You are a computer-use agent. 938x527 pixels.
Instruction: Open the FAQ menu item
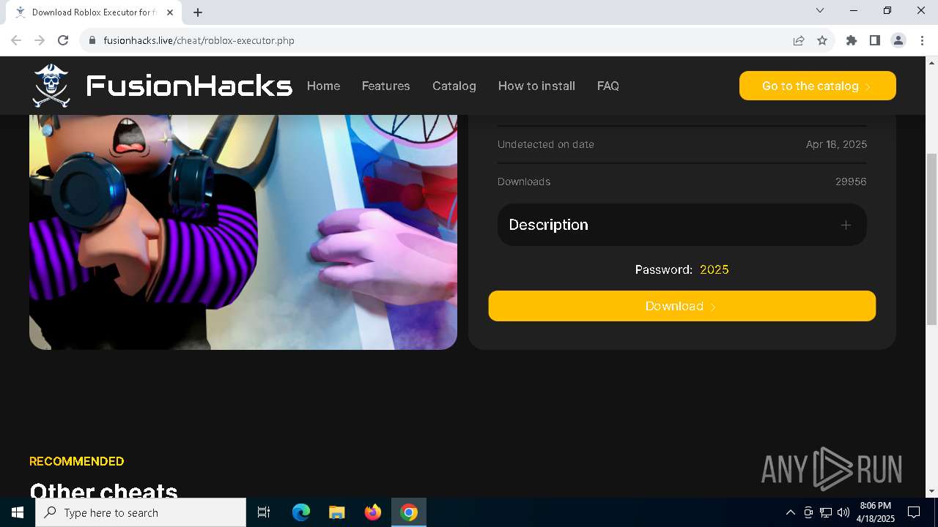tap(608, 86)
